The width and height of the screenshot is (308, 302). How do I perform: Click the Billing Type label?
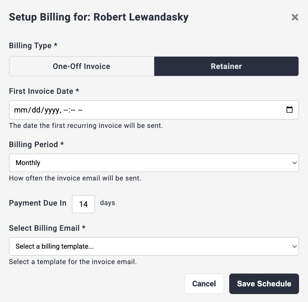click(30, 46)
